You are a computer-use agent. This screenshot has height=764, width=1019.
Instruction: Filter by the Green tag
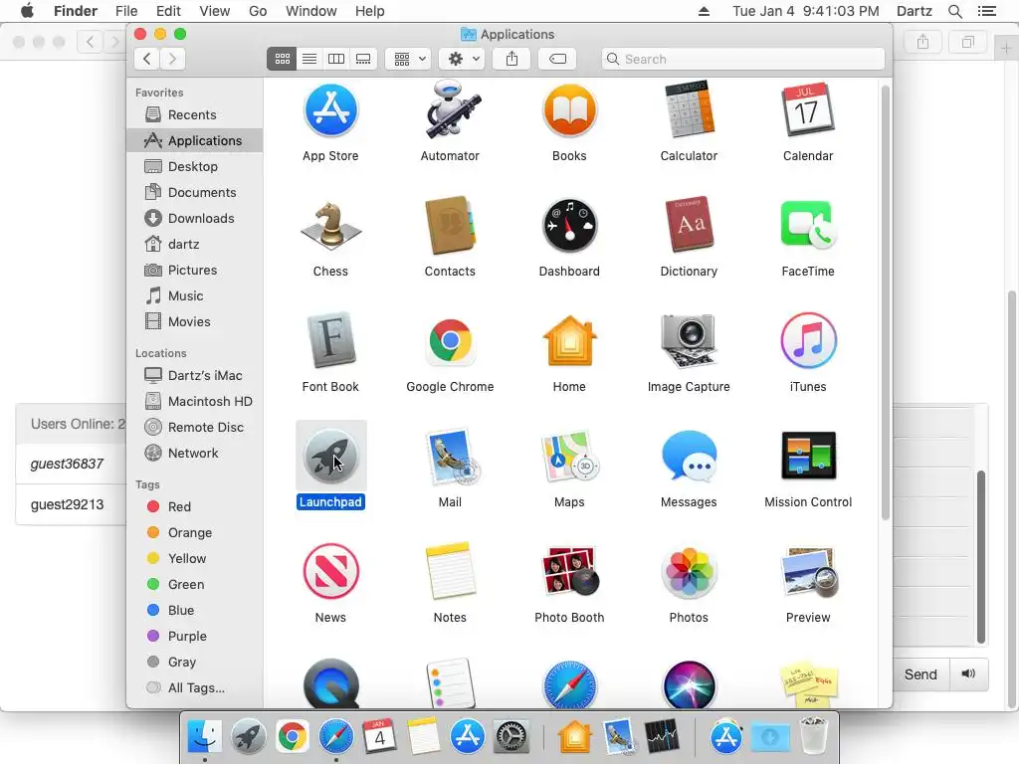[x=195, y=585]
